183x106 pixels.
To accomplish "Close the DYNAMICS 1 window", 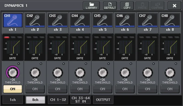I will coord(175,6).
